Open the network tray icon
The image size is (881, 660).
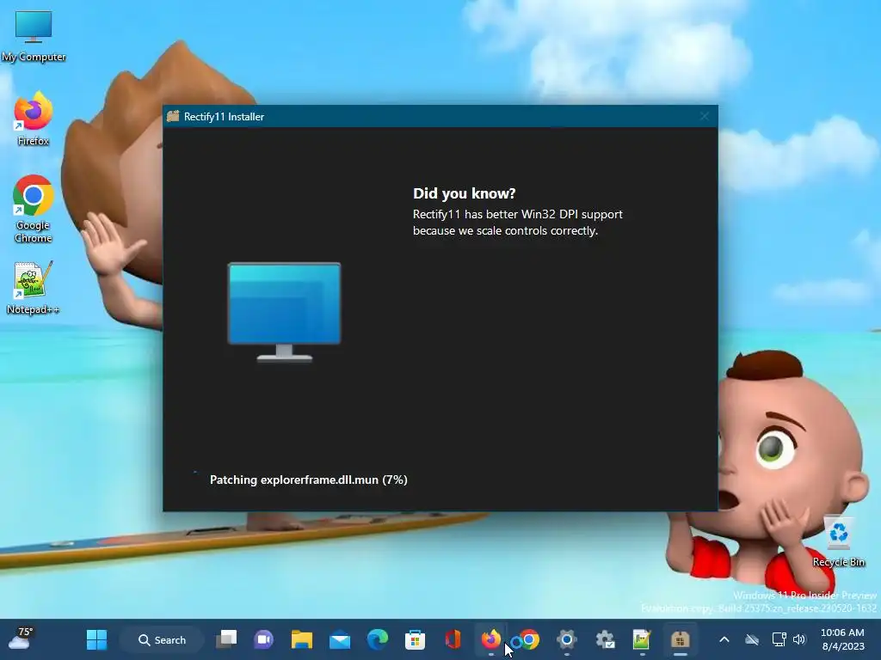(x=779, y=639)
